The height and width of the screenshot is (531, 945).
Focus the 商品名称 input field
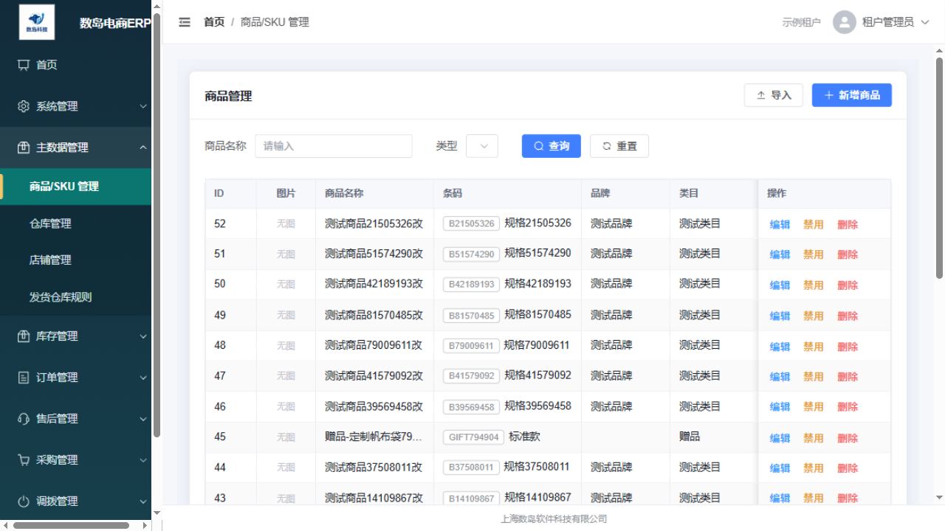pyautogui.click(x=334, y=146)
